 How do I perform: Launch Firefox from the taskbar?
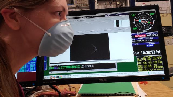coord(54,77)
